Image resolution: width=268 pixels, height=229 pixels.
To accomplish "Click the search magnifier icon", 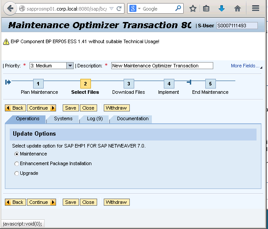I will pyautogui.click(x=178, y=8).
